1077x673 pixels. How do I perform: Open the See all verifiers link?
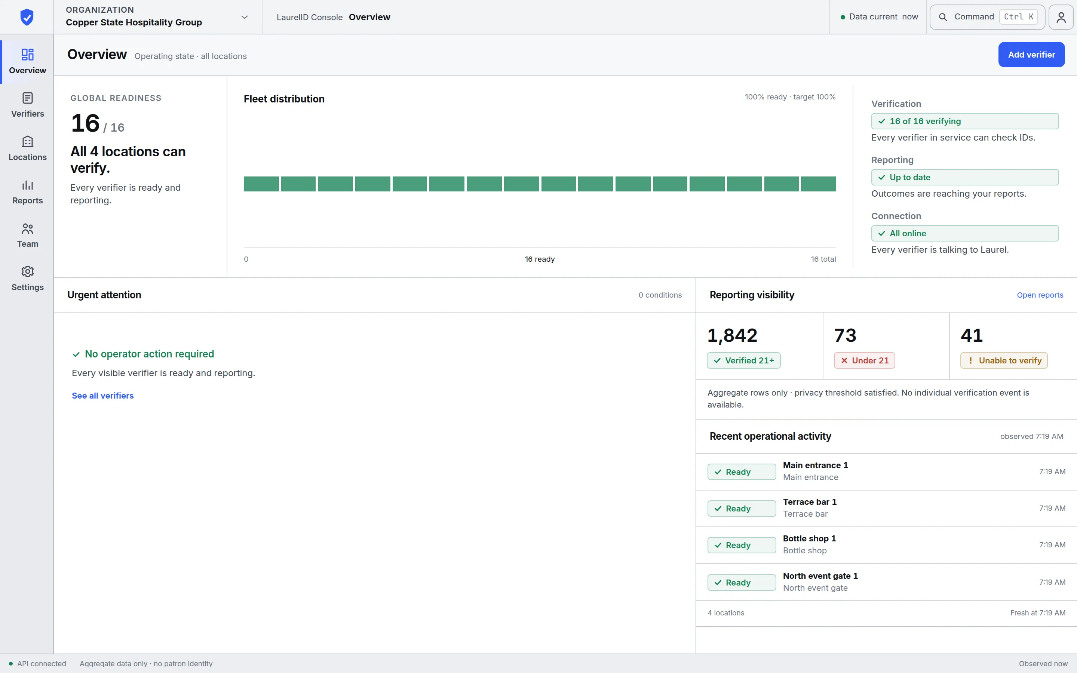[x=102, y=396]
